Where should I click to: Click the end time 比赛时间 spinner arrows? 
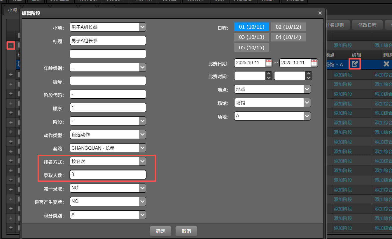click(308, 76)
